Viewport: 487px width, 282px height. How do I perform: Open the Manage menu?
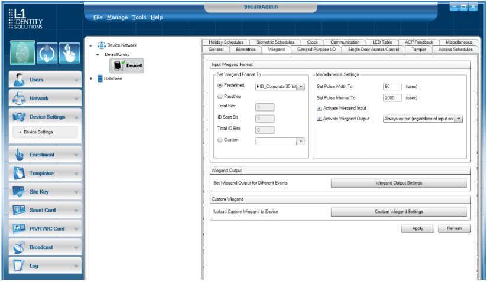[118, 17]
